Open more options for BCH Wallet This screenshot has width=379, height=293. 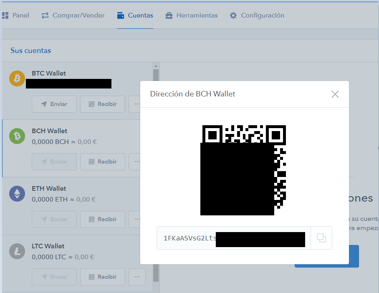click(135, 162)
